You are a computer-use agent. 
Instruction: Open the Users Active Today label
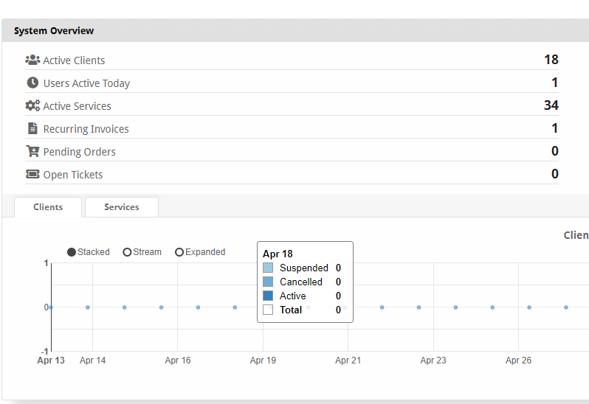click(x=87, y=83)
